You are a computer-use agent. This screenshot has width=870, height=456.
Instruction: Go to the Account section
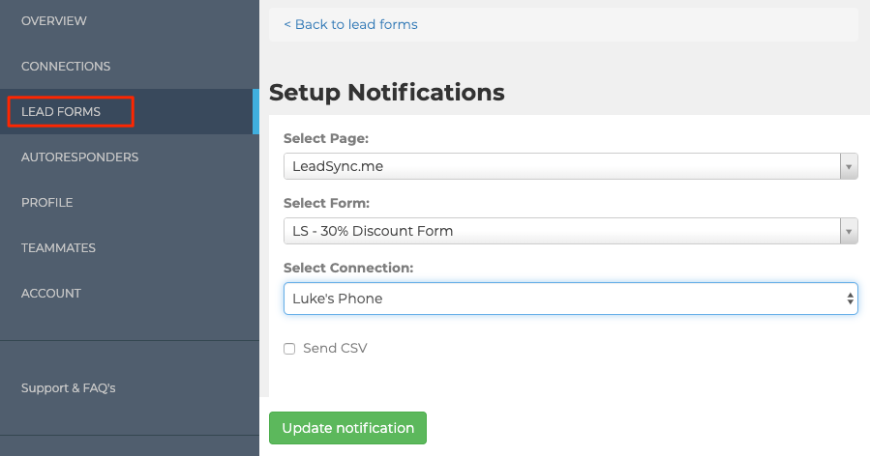(50, 293)
